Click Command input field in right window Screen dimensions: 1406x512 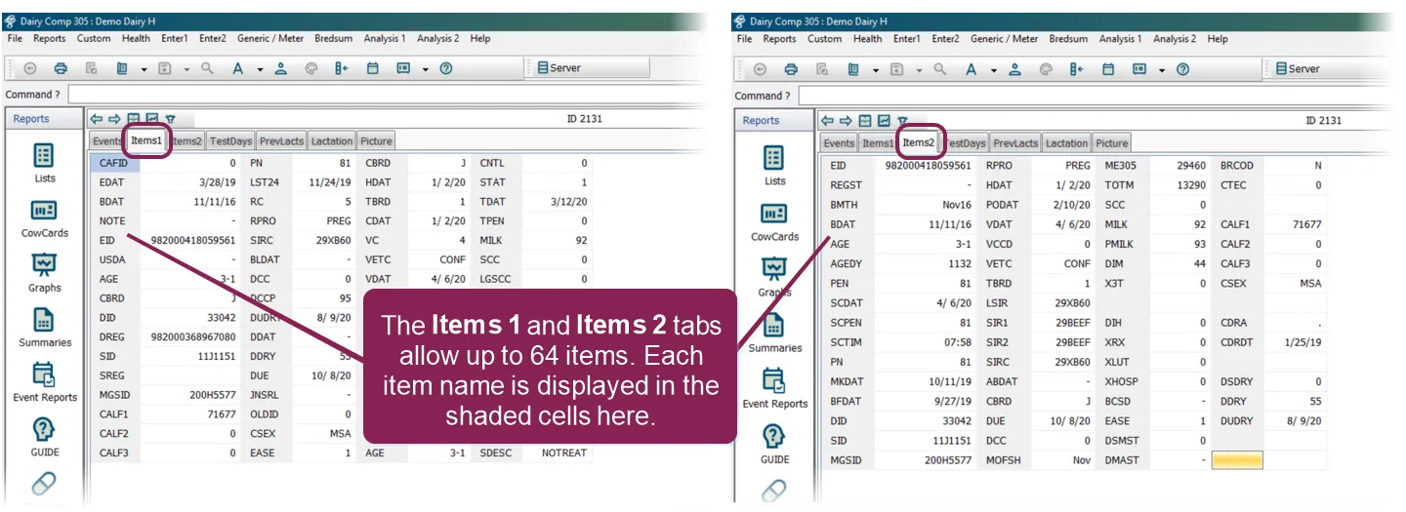tap(1094, 96)
